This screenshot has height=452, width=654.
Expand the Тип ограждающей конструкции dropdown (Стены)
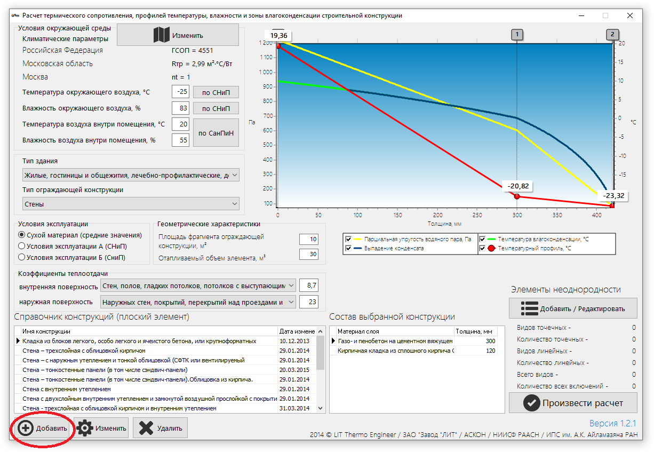pos(131,204)
